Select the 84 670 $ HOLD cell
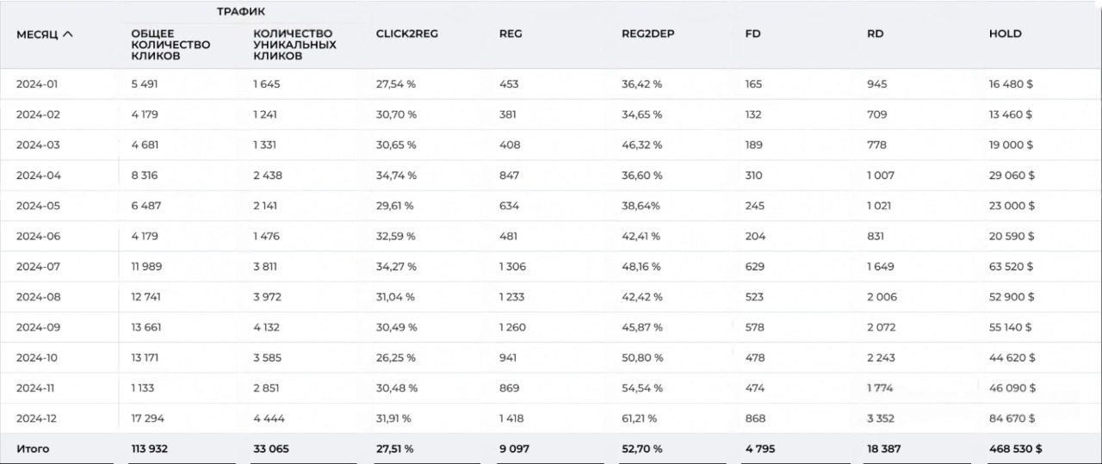This screenshot has height=464, width=1102. click(1012, 418)
